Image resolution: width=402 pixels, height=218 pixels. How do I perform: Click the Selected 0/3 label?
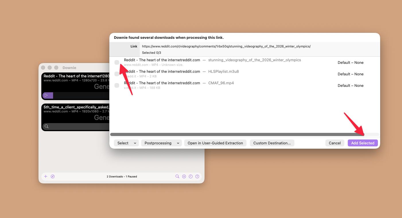click(151, 53)
